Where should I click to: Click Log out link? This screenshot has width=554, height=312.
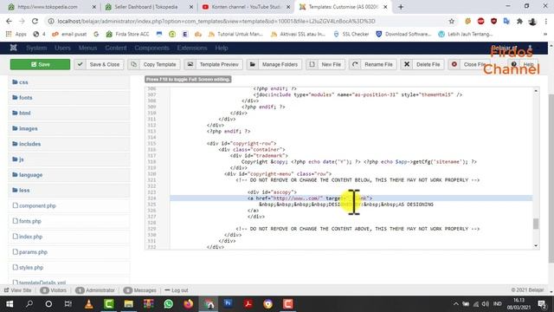[177, 290]
